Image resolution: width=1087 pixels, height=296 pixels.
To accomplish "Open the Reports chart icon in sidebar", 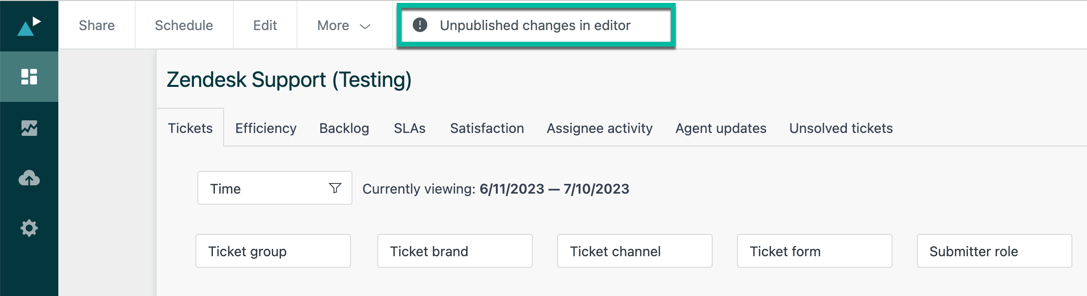I will click(x=29, y=128).
